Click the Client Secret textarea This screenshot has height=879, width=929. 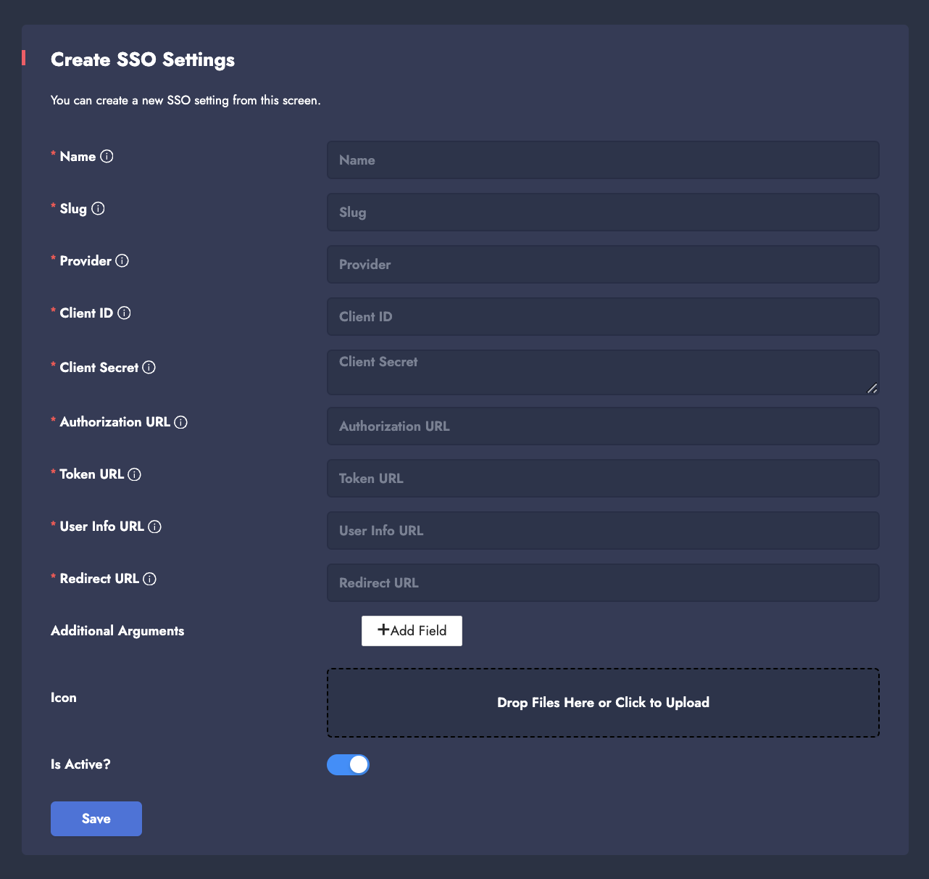pyautogui.click(x=603, y=372)
